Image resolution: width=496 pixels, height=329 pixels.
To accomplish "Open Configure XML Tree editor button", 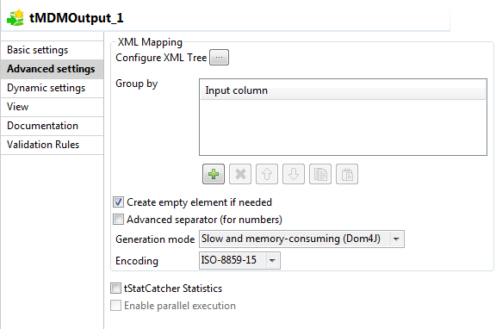I will coord(219,58).
